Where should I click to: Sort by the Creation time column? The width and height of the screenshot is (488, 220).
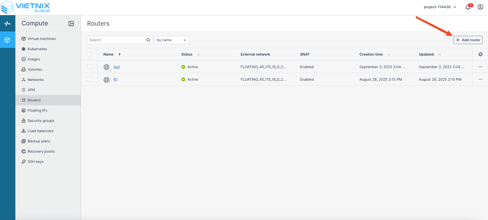pyautogui.click(x=371, y=54)
